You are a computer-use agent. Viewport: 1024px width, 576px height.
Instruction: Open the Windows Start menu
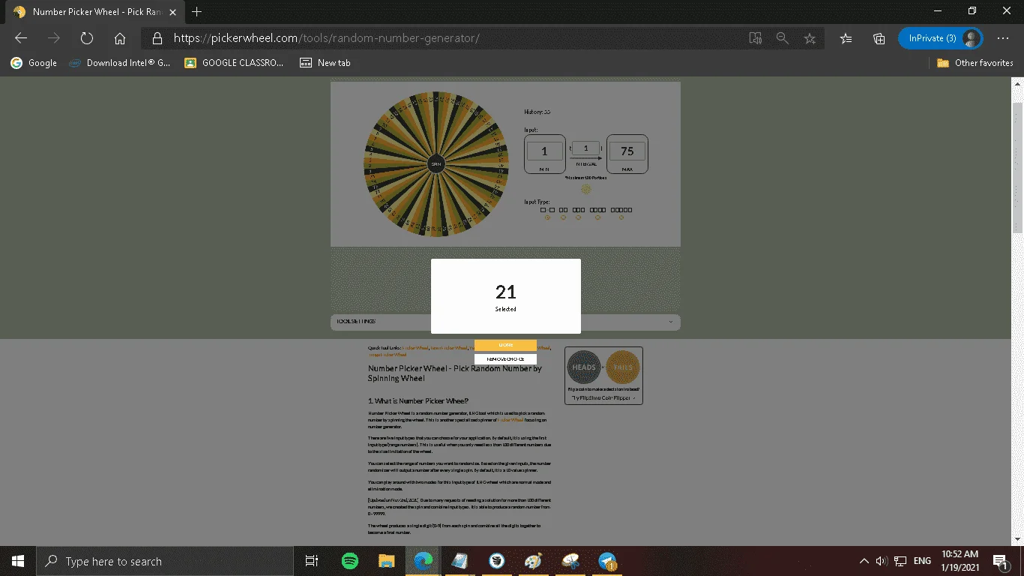(18, 561)
